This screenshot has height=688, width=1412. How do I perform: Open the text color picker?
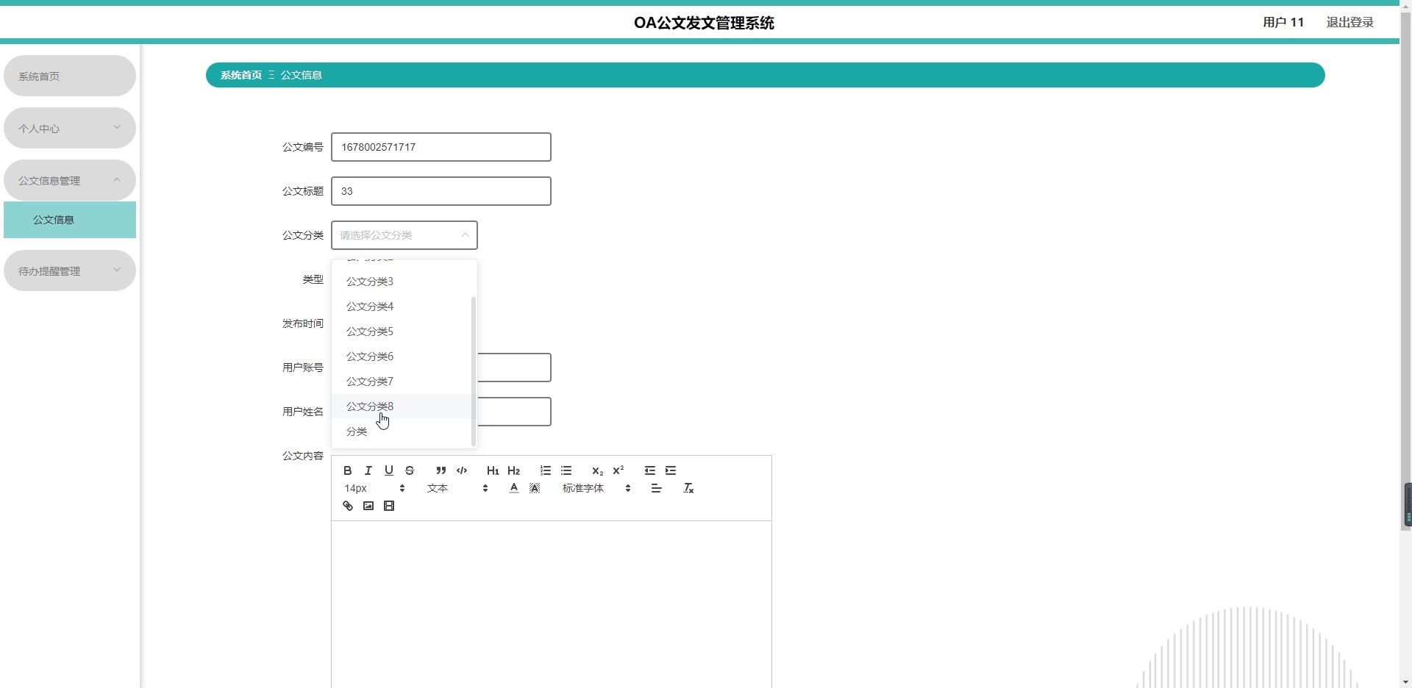click(514, 488)
